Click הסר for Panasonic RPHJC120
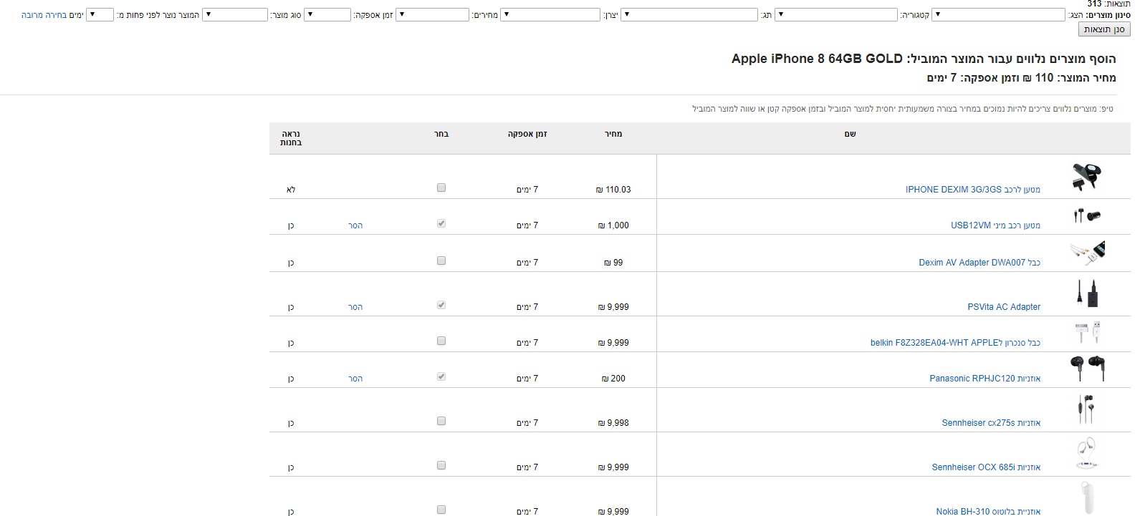1145x516 pixels. tap(355, 379)
